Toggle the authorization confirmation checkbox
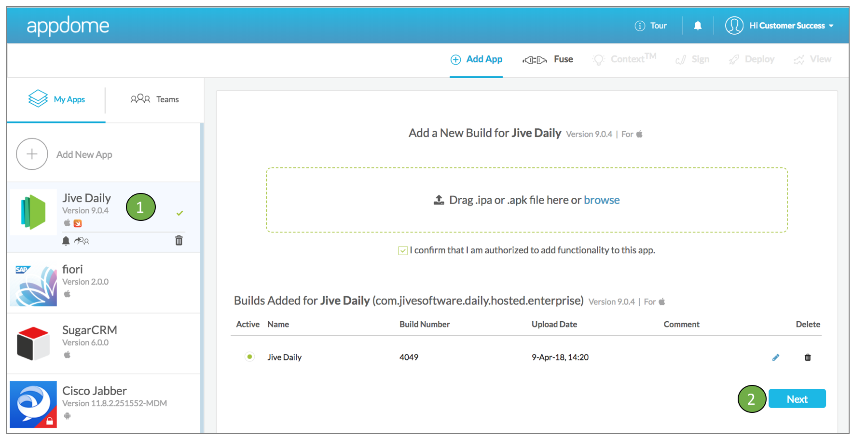 click(403, 251)
